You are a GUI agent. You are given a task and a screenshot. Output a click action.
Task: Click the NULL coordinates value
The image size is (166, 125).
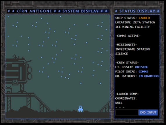tap(119, 103)
